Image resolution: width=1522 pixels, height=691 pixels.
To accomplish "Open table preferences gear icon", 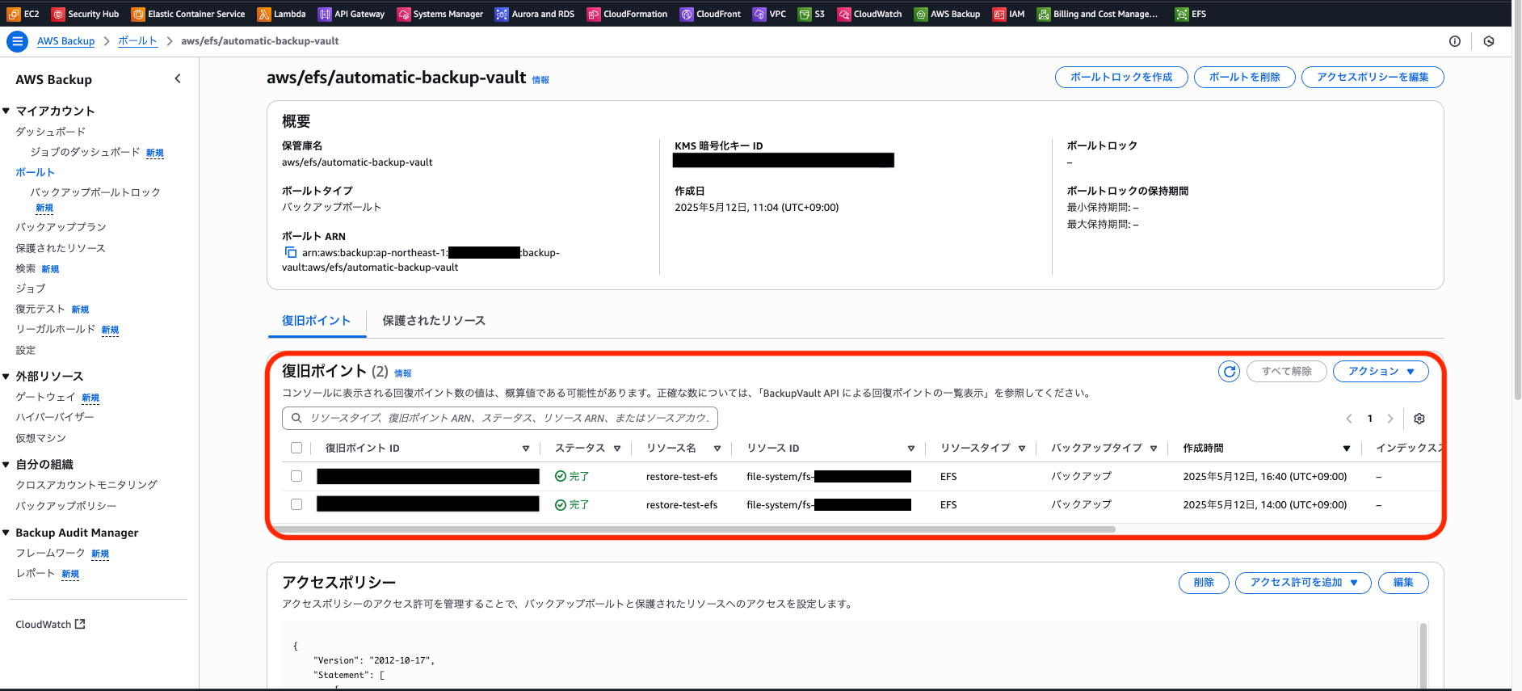I will [1419, 418].
